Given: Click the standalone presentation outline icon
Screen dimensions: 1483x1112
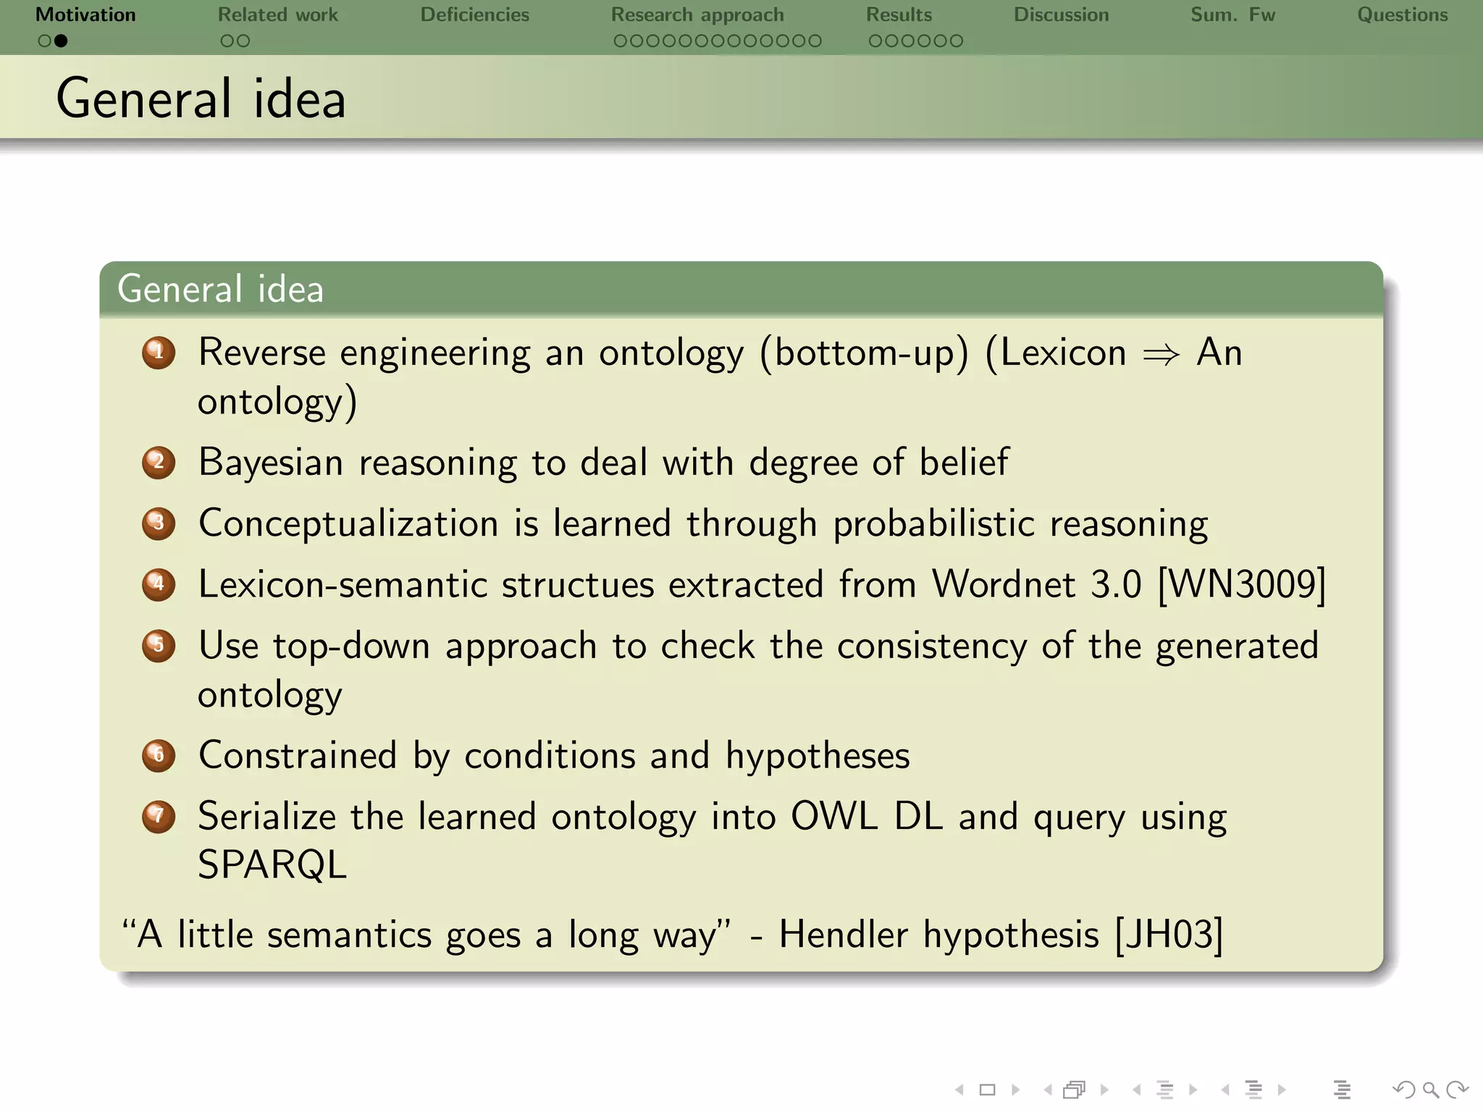Looking at the screenshot, I should pyautogui.click(x=1342, y=1090).
